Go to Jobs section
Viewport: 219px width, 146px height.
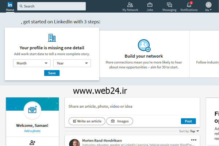point(150,7)
